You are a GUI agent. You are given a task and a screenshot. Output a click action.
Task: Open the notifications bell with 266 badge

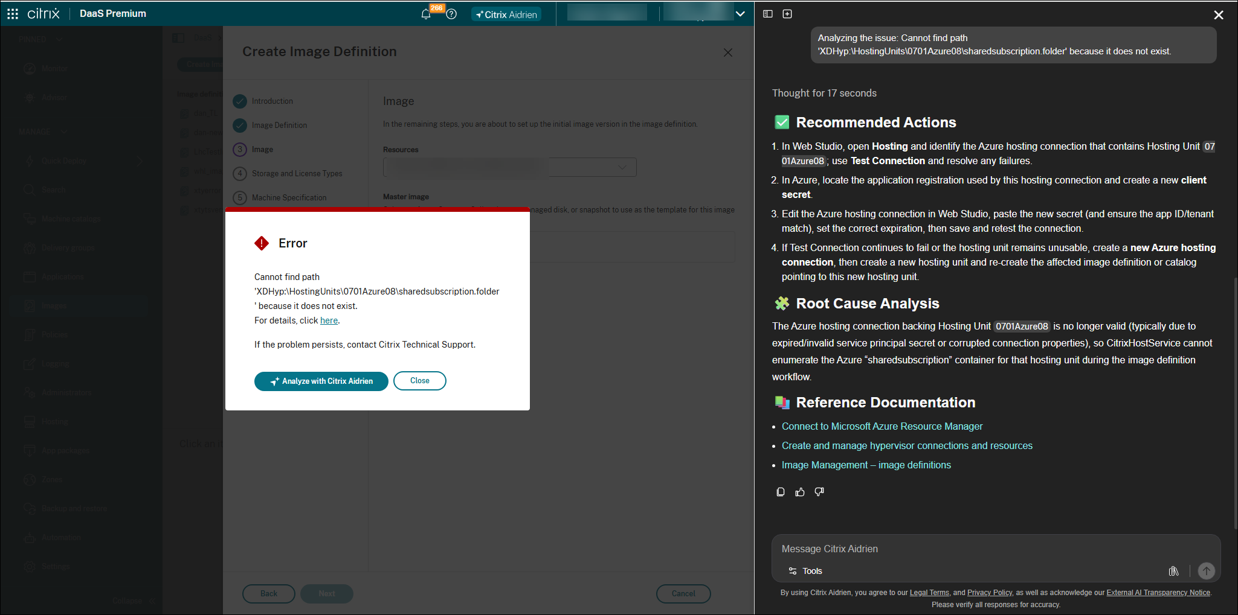coord(427,14)
